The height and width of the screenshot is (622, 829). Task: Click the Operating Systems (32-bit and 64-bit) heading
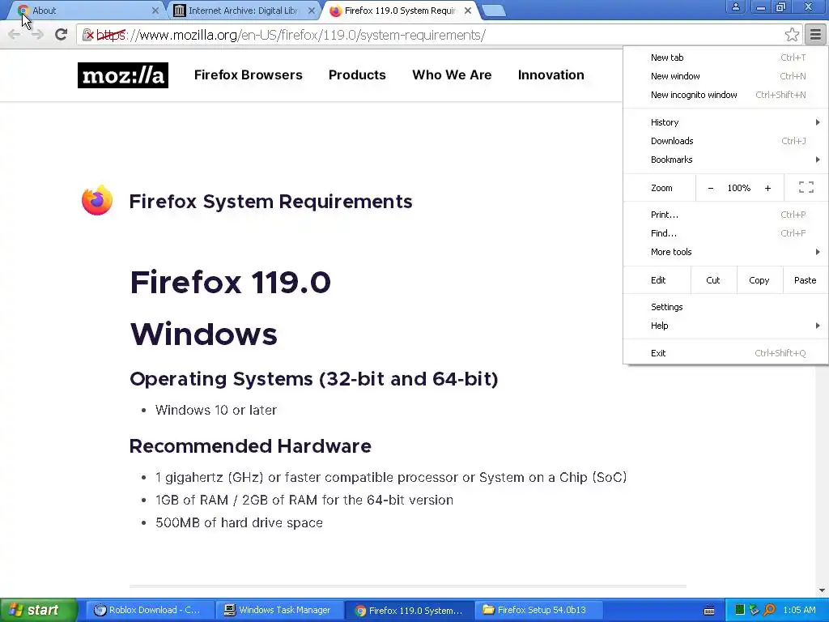[314, 379]
